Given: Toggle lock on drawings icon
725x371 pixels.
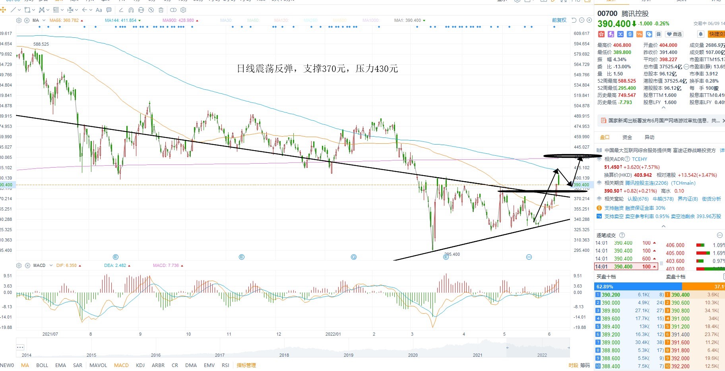Looking at the screenshot, I should tap(141, 10).
